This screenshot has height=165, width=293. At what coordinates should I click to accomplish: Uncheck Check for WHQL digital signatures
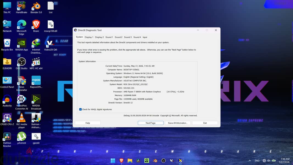80,109
